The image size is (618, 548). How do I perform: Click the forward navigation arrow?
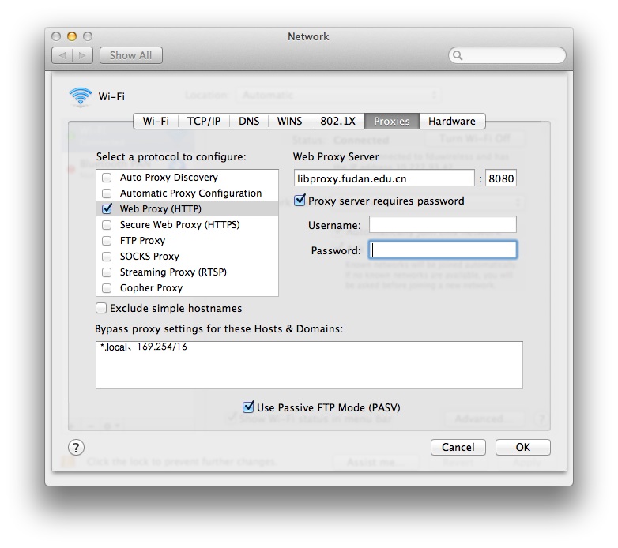(83, 55)
